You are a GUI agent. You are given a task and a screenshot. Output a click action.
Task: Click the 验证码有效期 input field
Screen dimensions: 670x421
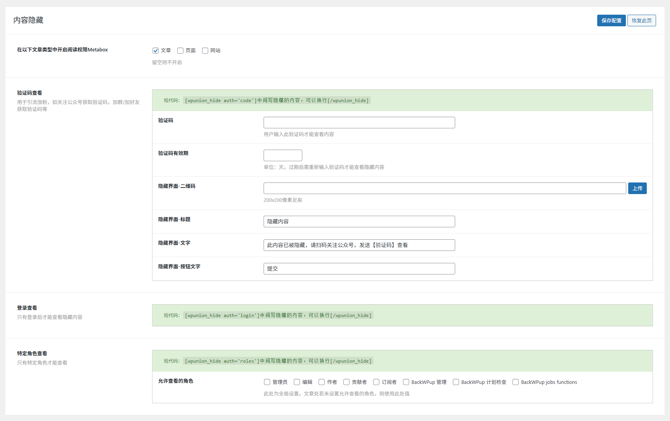(283, 155)
